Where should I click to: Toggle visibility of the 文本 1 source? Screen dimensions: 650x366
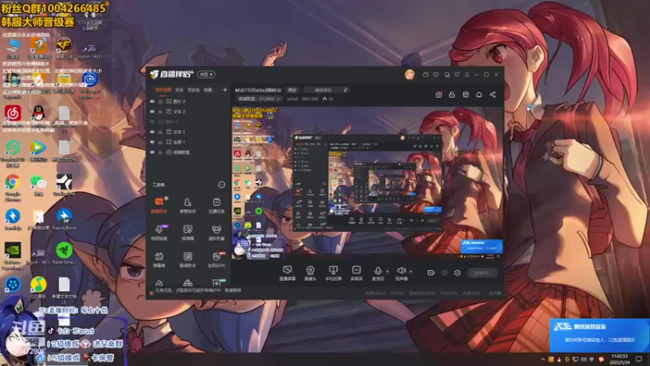pyautogui.click(x=152, y=132)
